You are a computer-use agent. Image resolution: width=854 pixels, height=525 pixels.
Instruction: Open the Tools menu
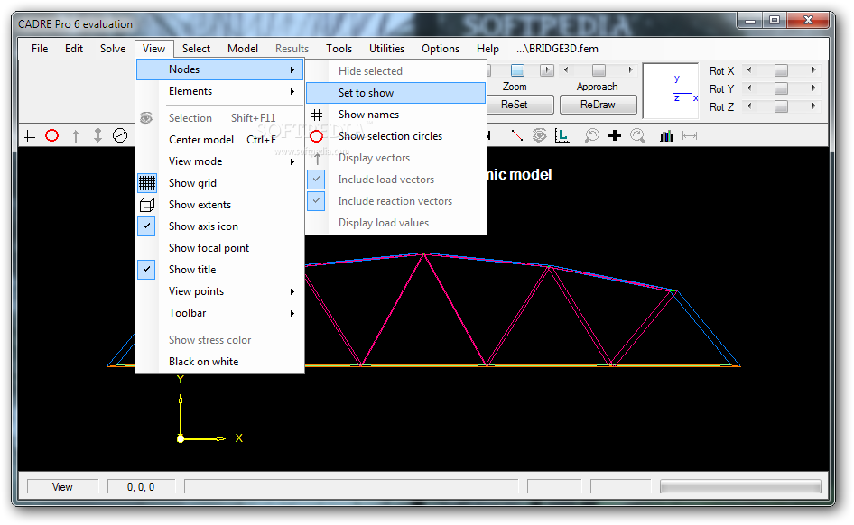(x=339, y=49)
